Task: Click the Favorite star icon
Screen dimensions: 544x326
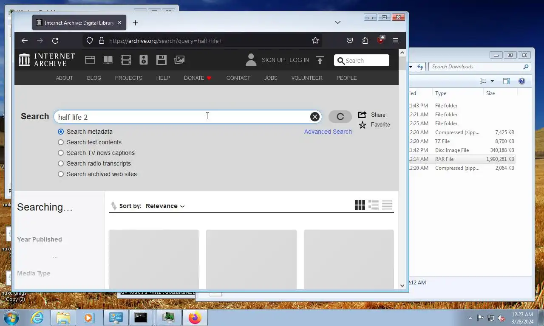Action: 362,125
